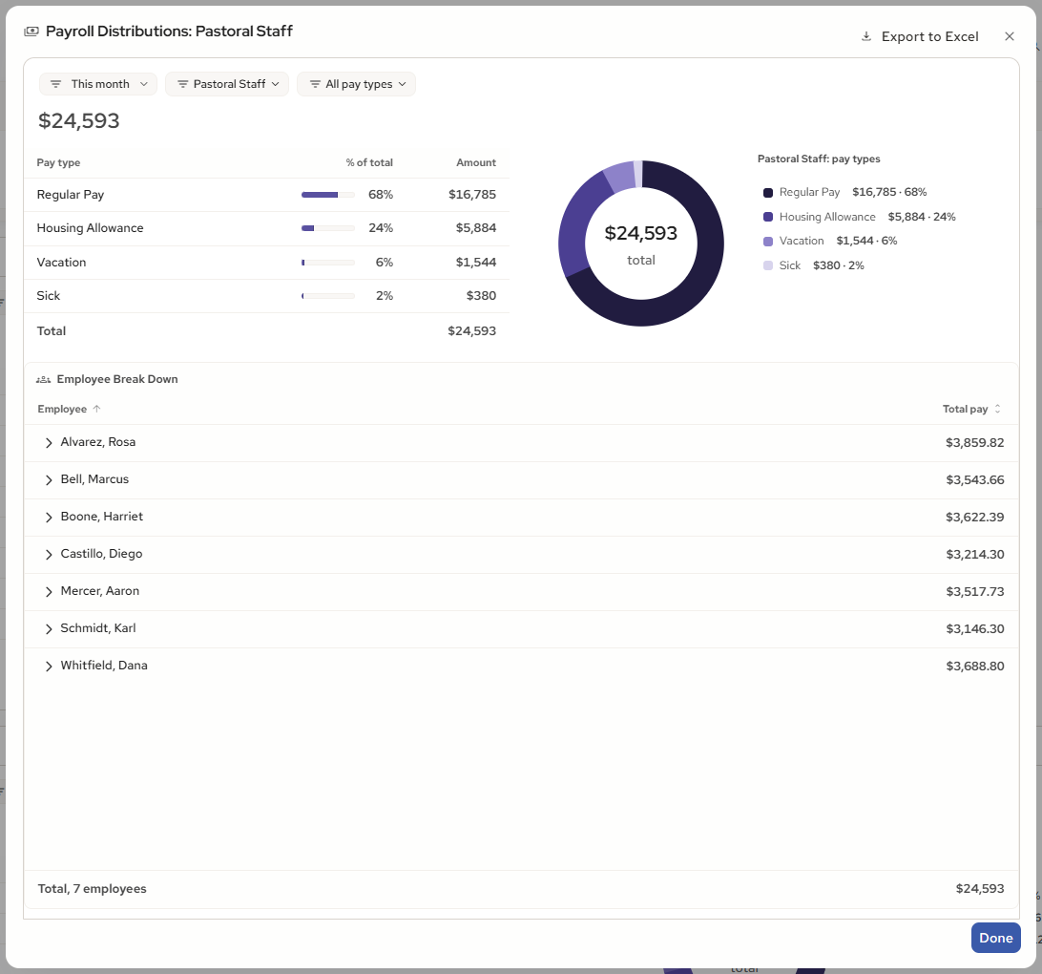Select the Housing Allowance row in the pay type table

tap(266, 228)
